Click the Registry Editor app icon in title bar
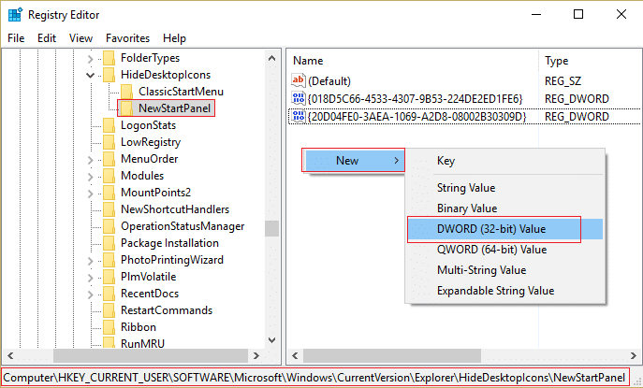Image resolution: width=643 pixels, height=388 pixels. pos(15,14)
